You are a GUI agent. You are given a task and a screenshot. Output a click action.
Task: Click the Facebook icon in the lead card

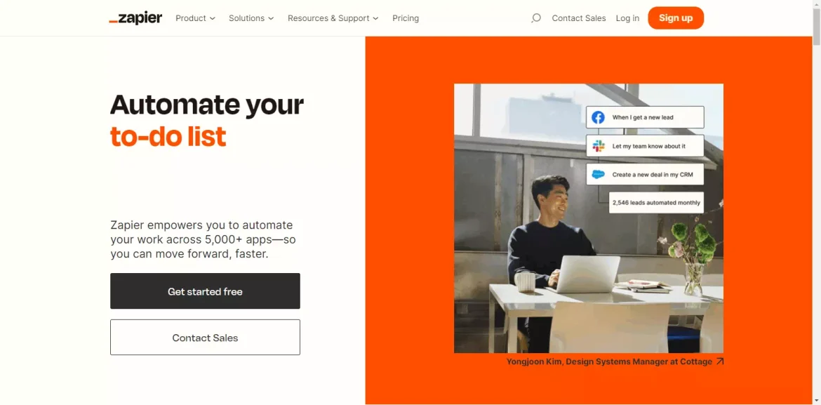(598, 117)
